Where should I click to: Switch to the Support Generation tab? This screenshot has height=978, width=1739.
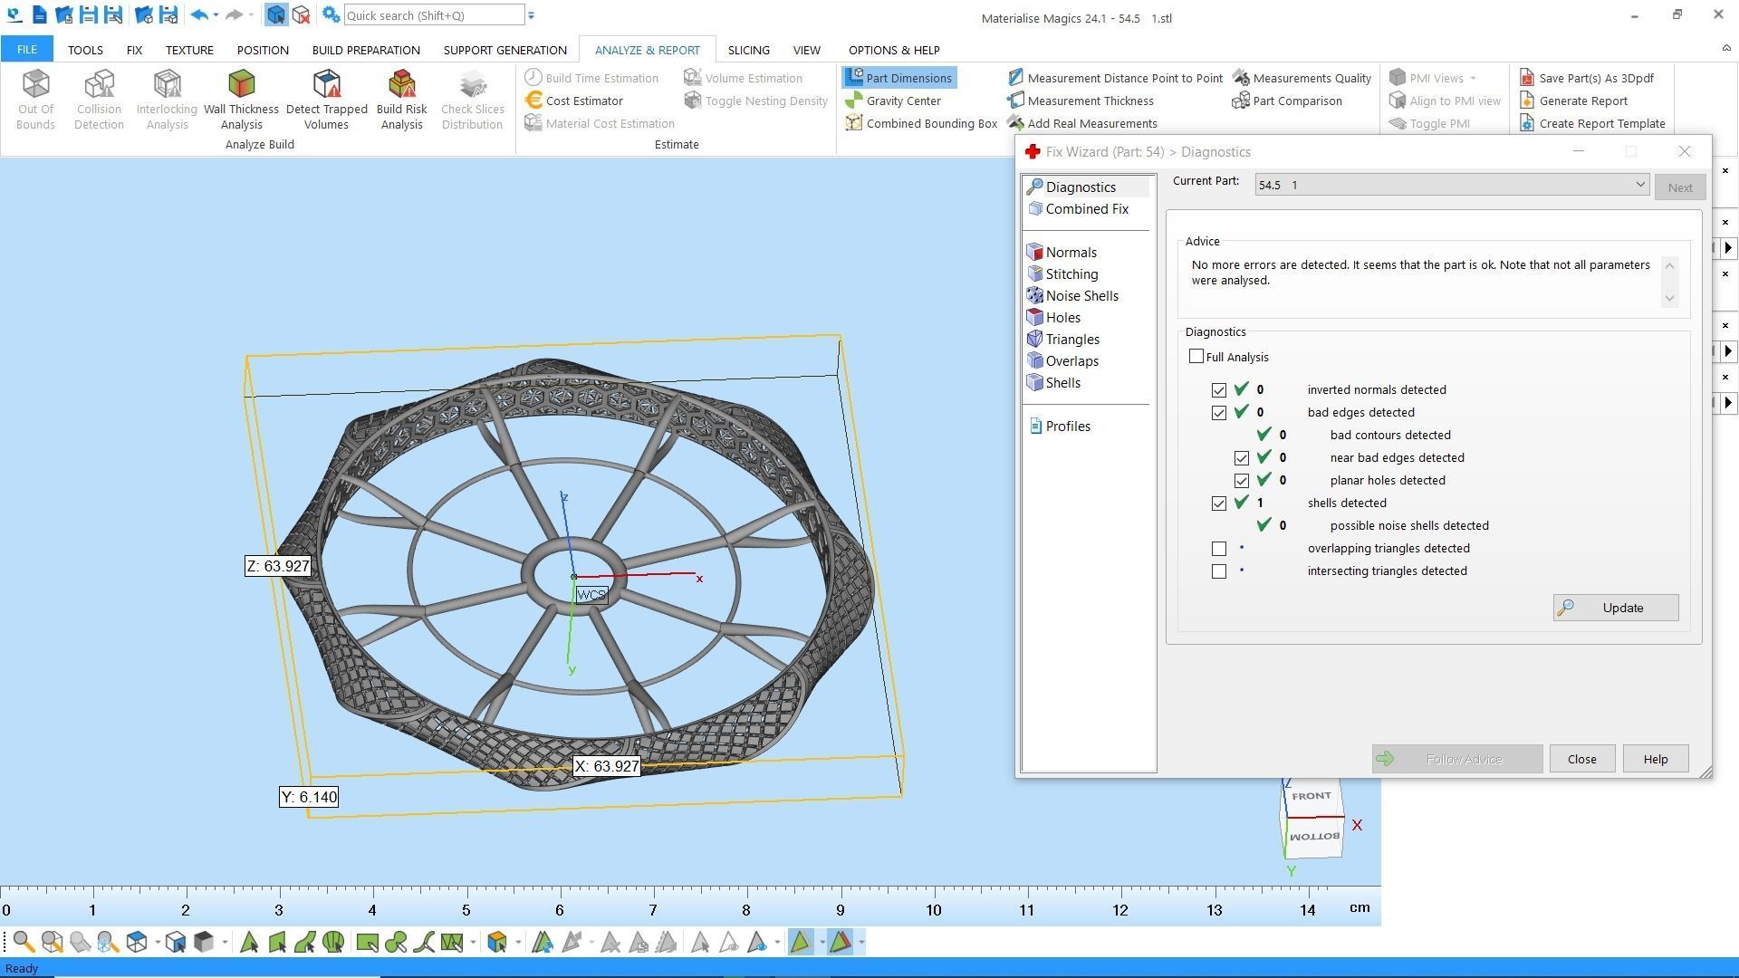504,50
